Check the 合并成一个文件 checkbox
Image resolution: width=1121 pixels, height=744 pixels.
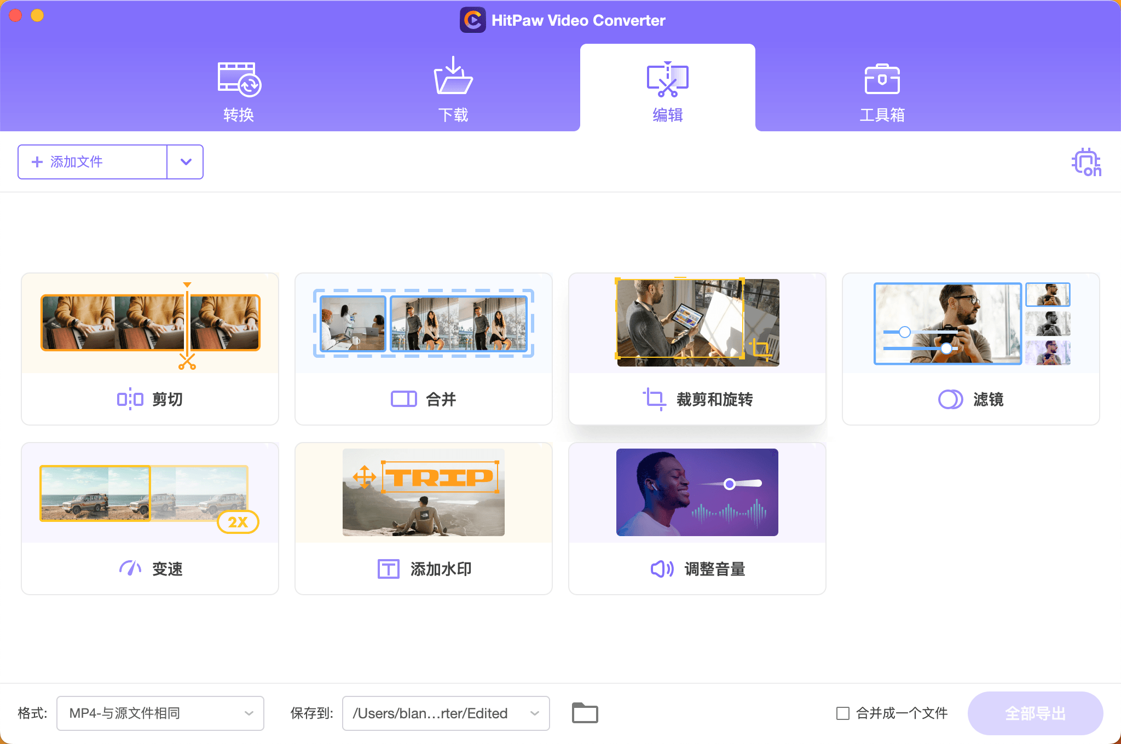(x=843, y=713)
